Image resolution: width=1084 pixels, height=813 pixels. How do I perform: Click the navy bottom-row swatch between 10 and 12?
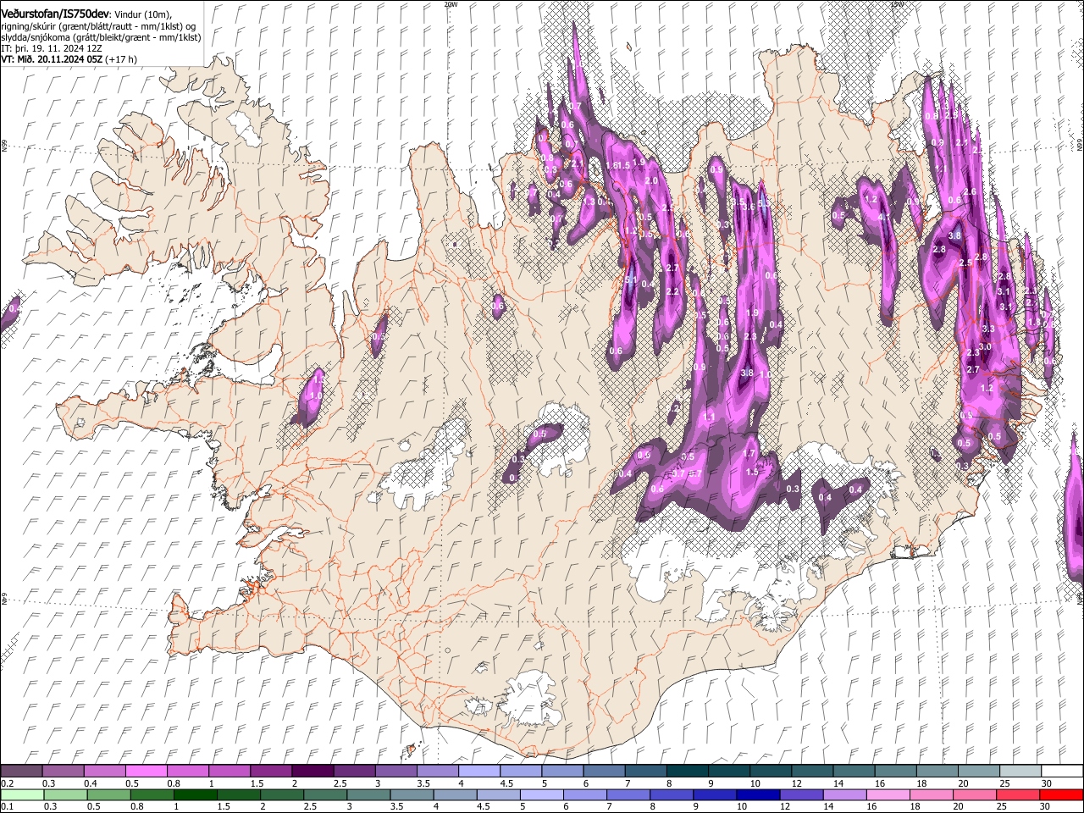pyautogui.click(x=757, y=794)
